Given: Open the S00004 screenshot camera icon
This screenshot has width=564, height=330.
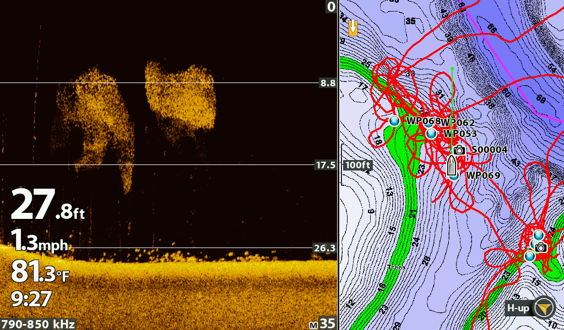Looking at the screenshot, I should [x=459, y=150].
